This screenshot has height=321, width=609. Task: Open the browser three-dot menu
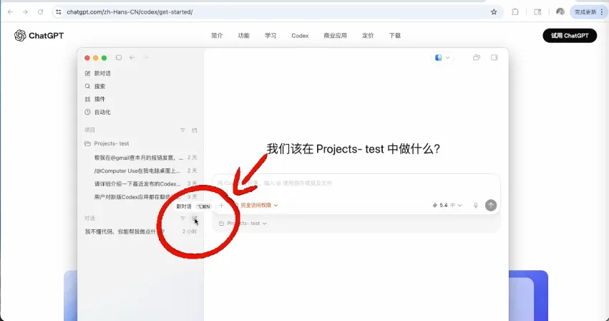(602, 12)
